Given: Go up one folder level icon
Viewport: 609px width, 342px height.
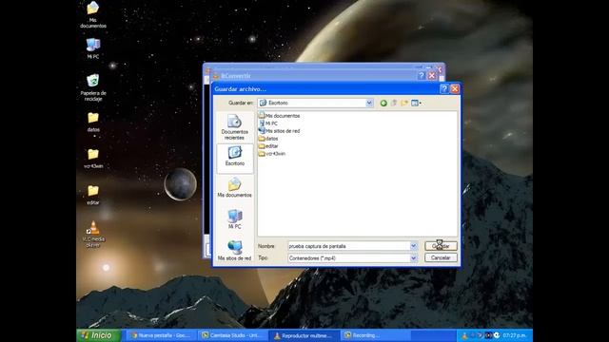Looking at the screenshot, I should point(394,103).
